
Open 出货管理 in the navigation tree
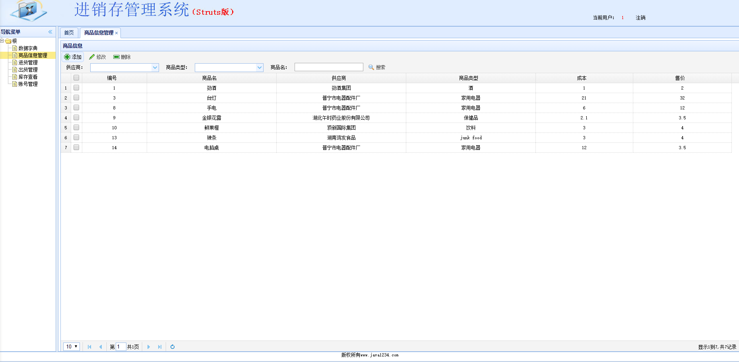point(28,70)
